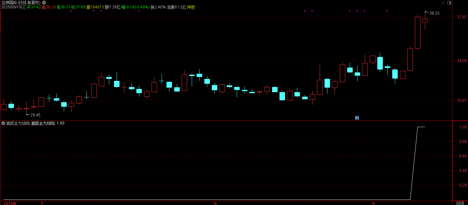Click the 37.87 price axis label
Image resolution: width=468 pixels, height=205 pixels.
click(462, 17)
